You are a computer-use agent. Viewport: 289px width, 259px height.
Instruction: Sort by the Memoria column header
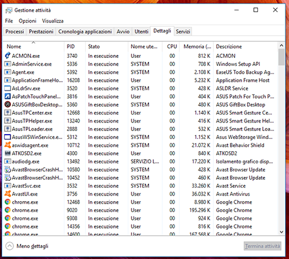[197, 46]
